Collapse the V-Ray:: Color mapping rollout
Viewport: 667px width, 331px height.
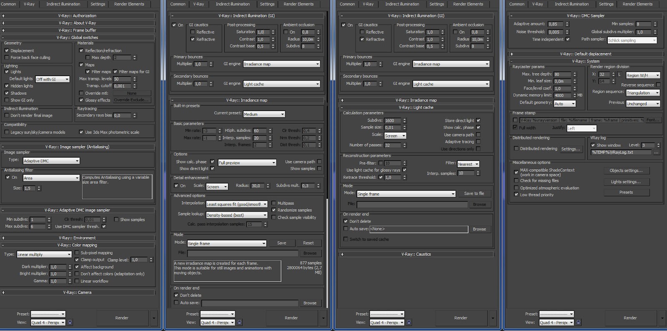[x=78, y=245]
